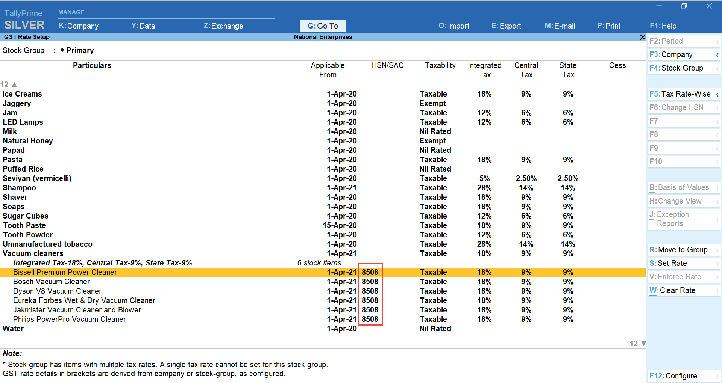
Task: Collapse the Vacuum cleaners group row
Action: (323, 253)
